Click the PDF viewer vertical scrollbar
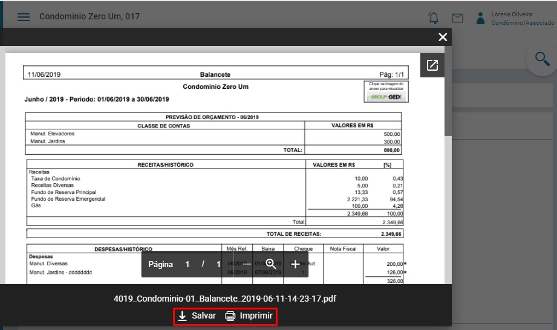Image resolution: width=557 pixels, height=330 pixels. (x=448, y=91)
